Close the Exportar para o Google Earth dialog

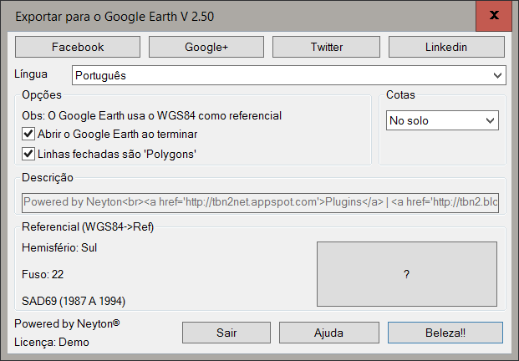tap(494, 16)
